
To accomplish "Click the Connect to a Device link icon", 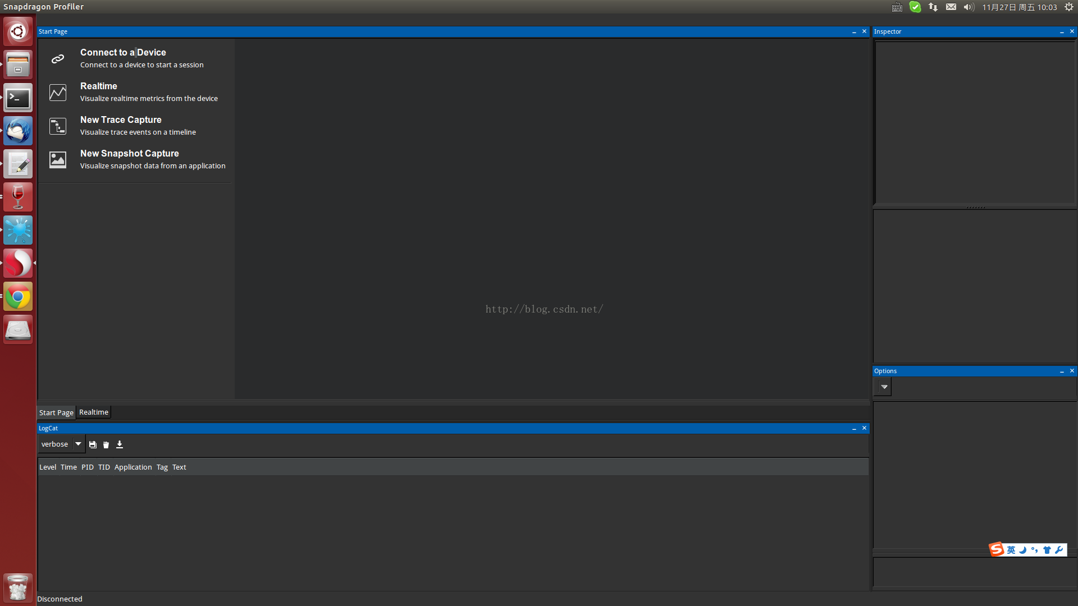I will pyautogui.click(x=58, y=59).
